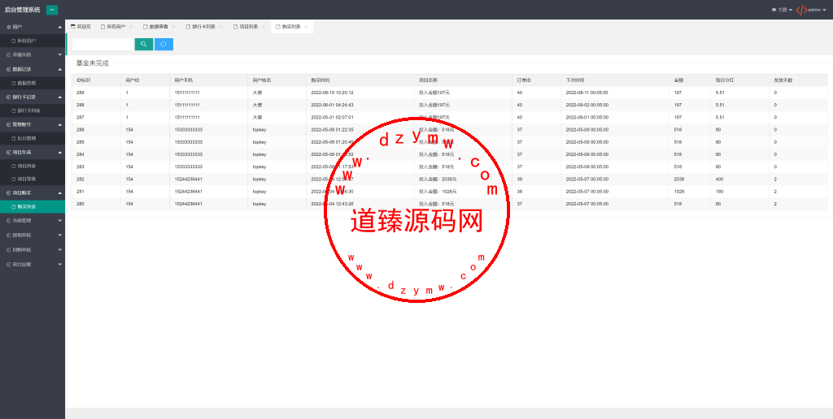Close the 所有用户 tab
Viewport: 833px width, 419px height.
[x=131, y=27]
